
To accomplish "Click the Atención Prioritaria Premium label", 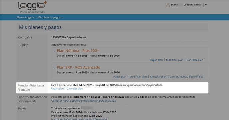I will pos(31,87).
